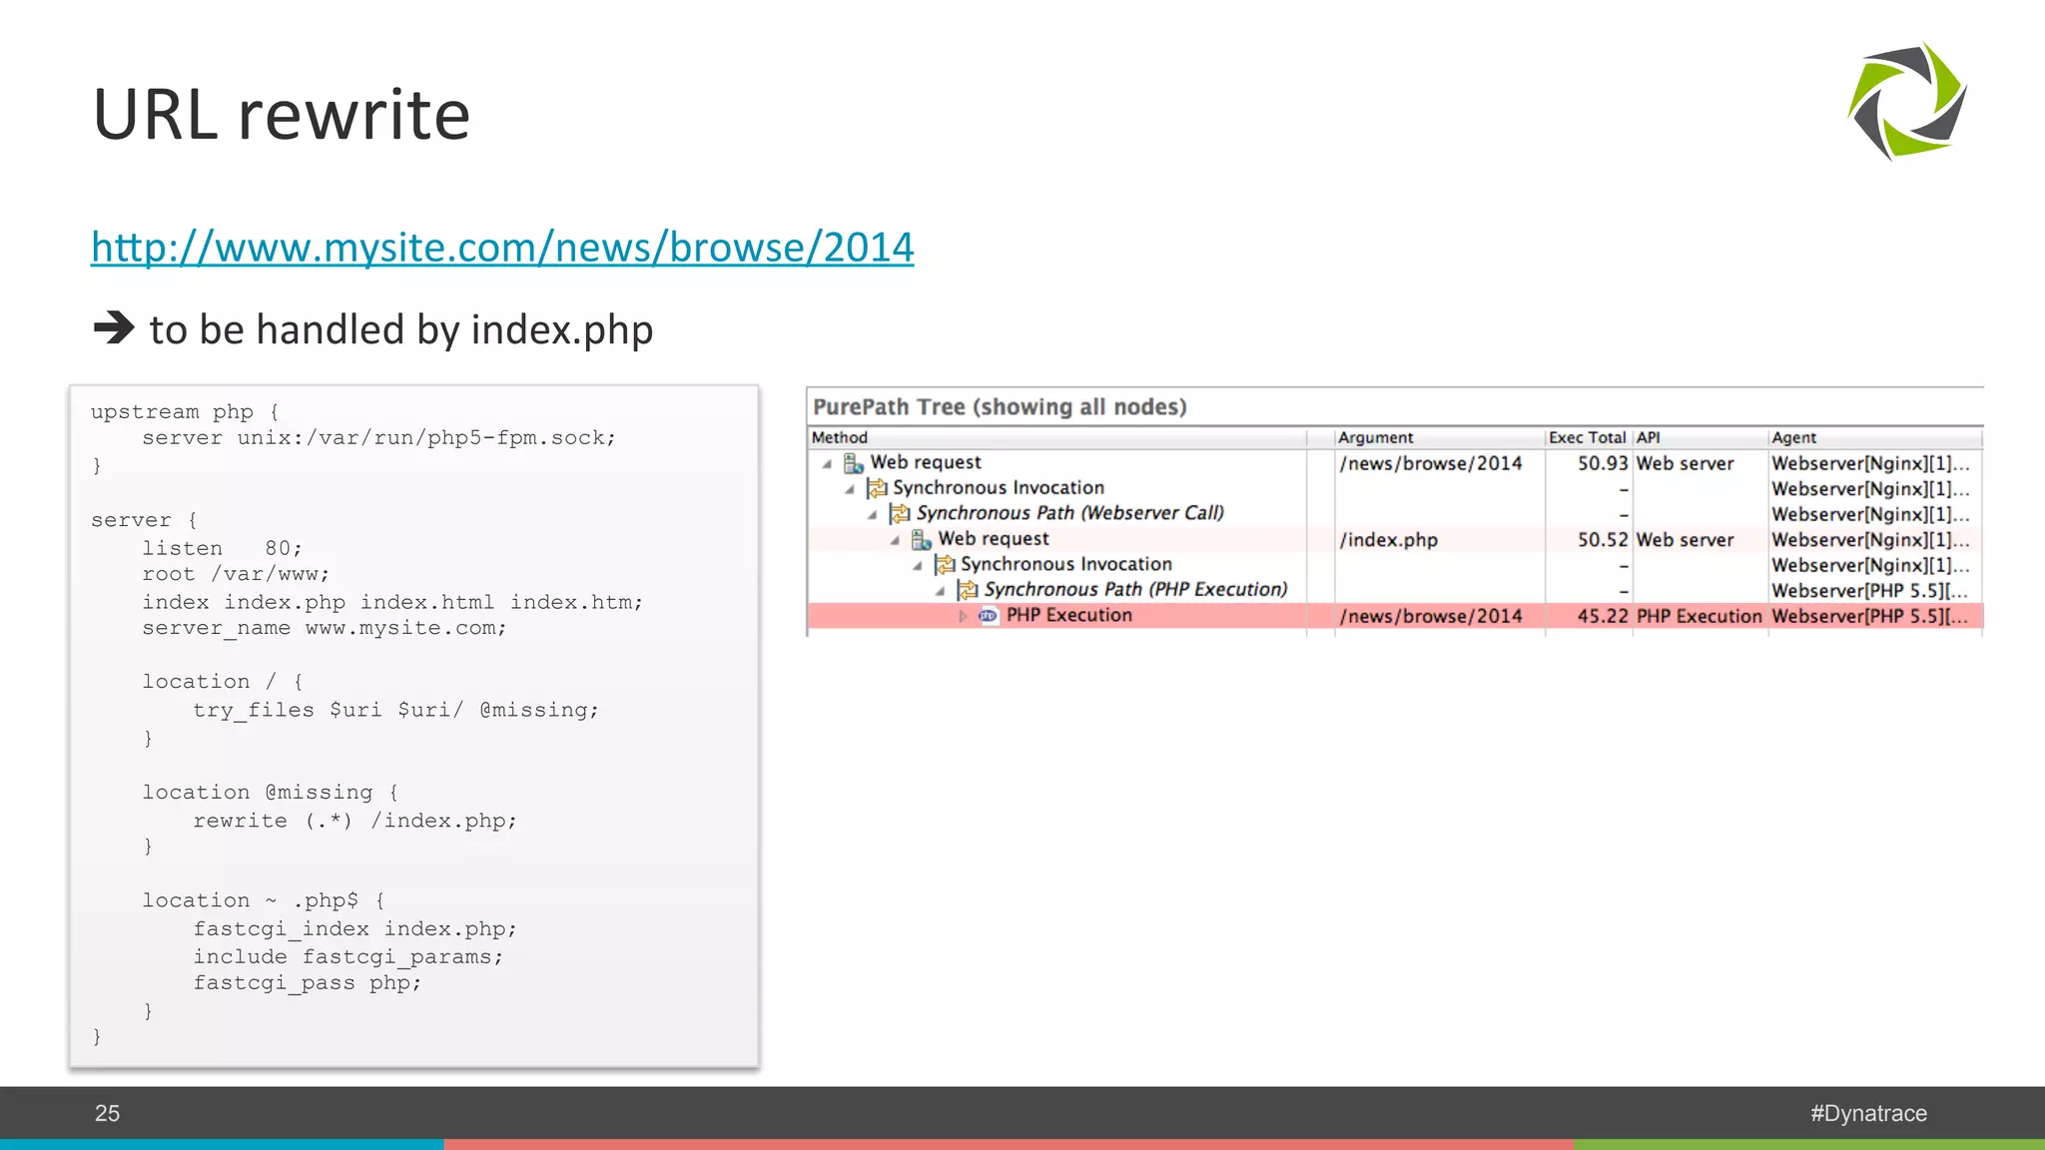Collapse the second Synchronous Invocation node
2045x1150 pixels.
pos(918,566)
